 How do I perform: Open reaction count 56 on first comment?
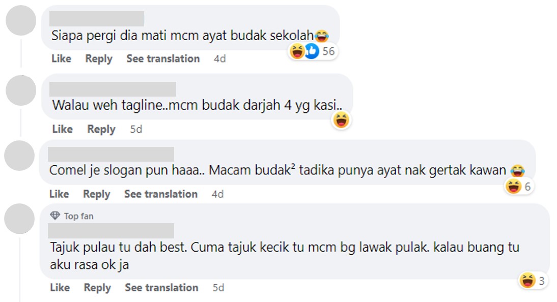coord(328,51)
